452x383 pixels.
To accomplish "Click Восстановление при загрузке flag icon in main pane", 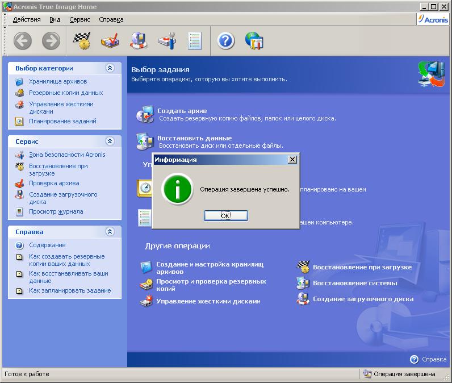I will coord(303,267).
